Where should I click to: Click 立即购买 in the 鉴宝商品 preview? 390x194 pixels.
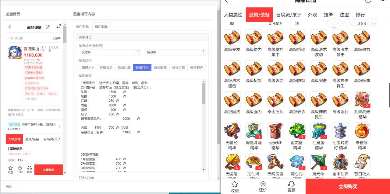pos(48,170)
